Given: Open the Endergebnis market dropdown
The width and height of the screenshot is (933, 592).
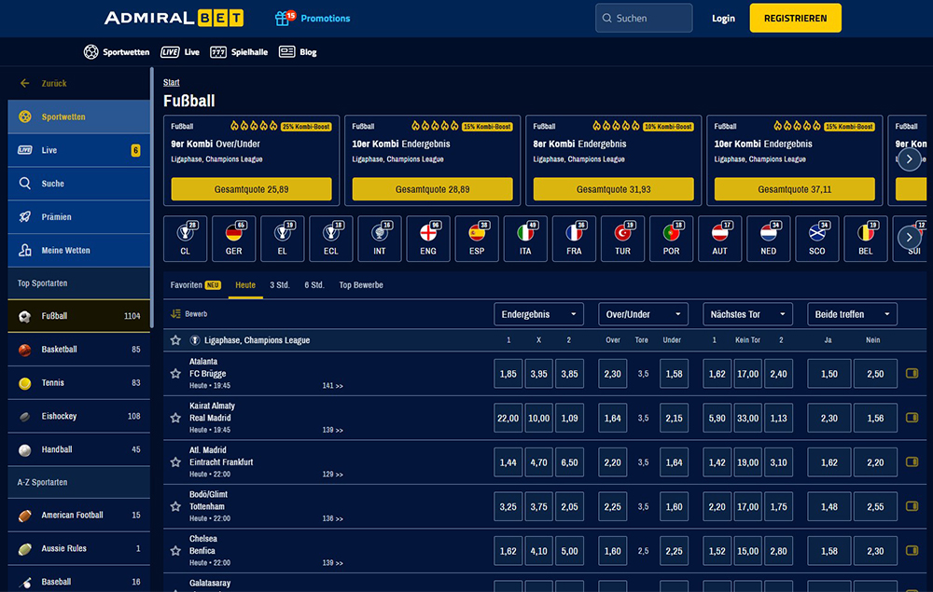Looking at the screenshot, I should [538, 314].
